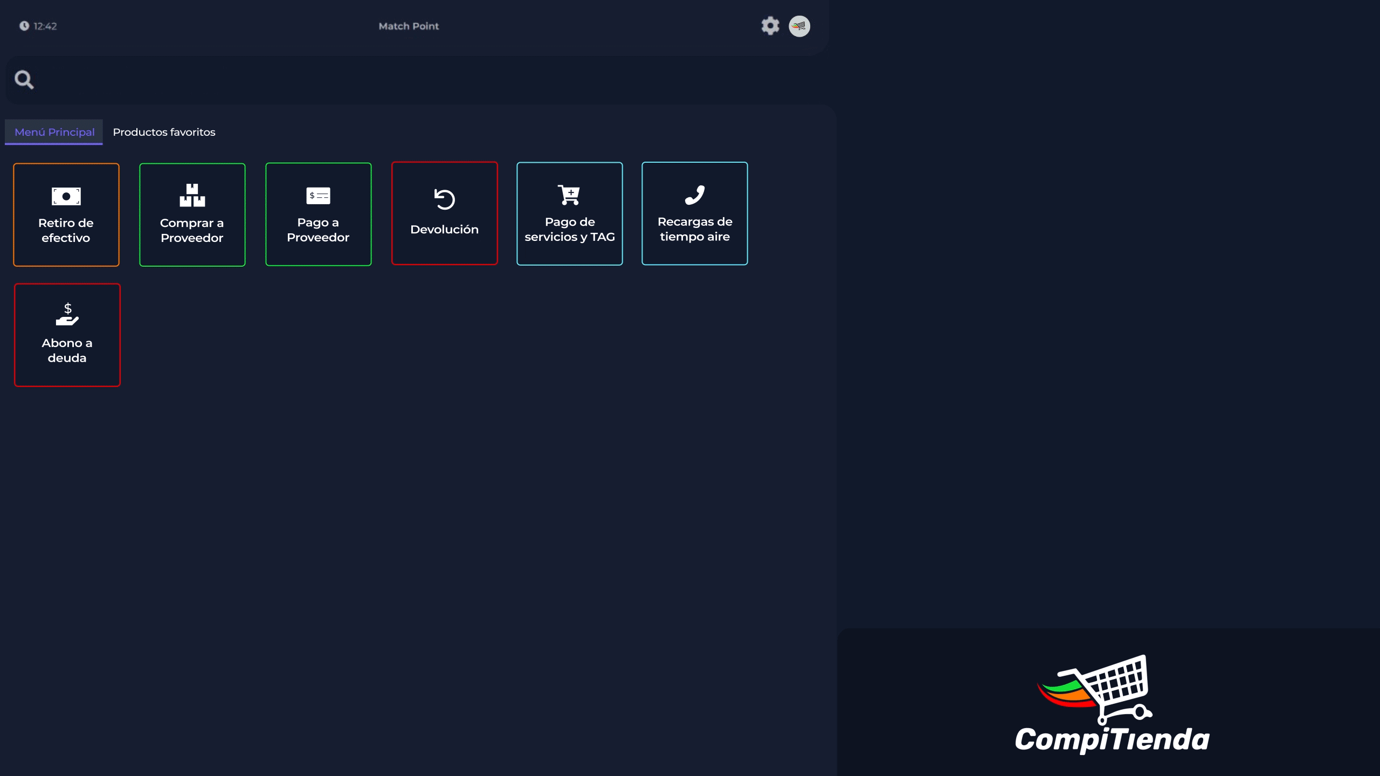Open Recargas de tiempo aire label
This screenshot has width=1380, height=776.
(694, 229)
